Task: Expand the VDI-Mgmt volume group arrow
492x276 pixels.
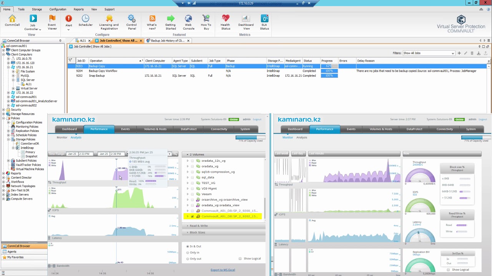Action: click(188, 189)
